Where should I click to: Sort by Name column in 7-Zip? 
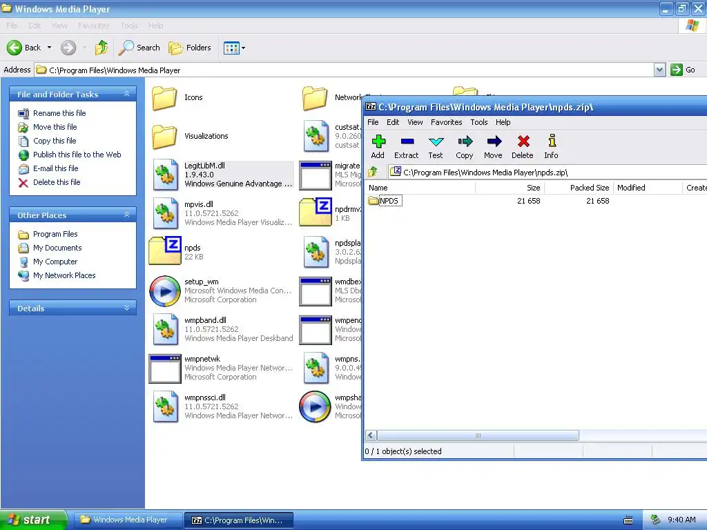420,188
